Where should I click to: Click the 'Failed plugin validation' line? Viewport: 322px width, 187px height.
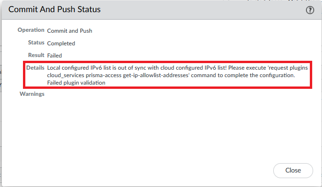pos(76,83)
